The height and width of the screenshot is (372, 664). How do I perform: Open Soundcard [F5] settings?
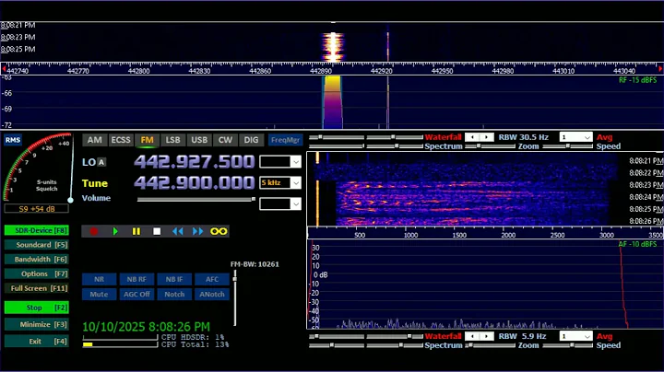click(36, 245)
